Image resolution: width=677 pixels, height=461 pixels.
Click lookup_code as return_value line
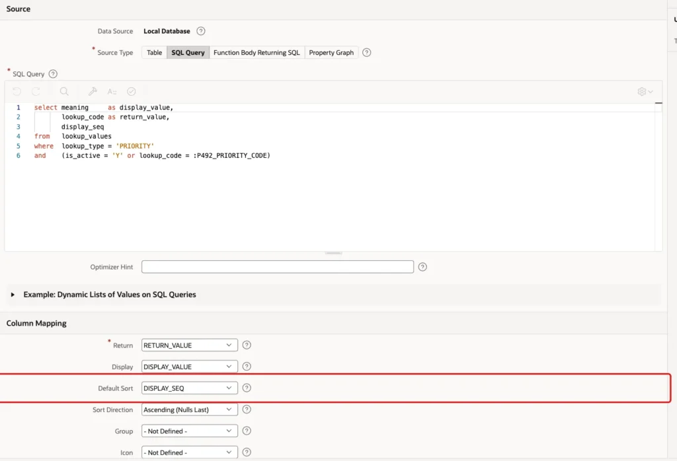coord(115,117)
